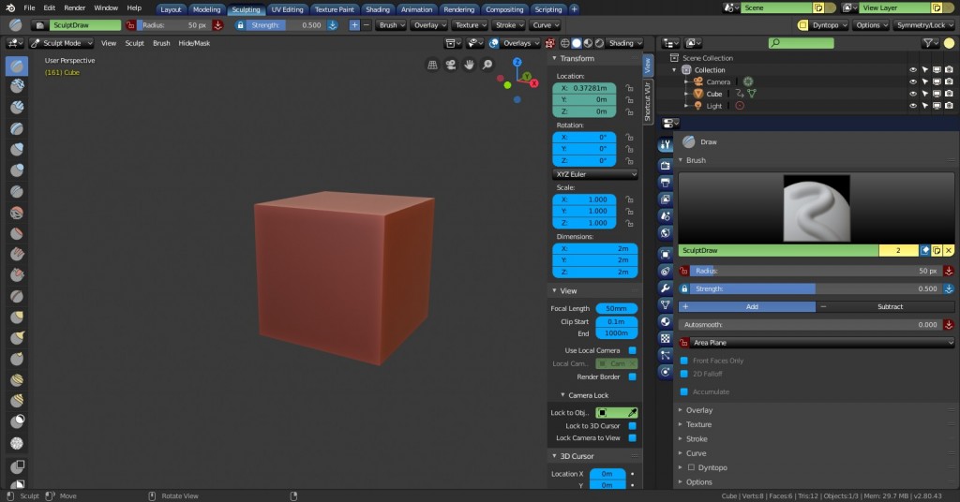Switch to wireframe viewport shading

coord(563,43)
